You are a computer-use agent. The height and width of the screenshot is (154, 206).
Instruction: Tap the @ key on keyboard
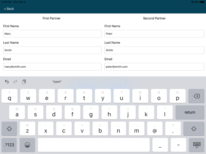pos(155,129)
